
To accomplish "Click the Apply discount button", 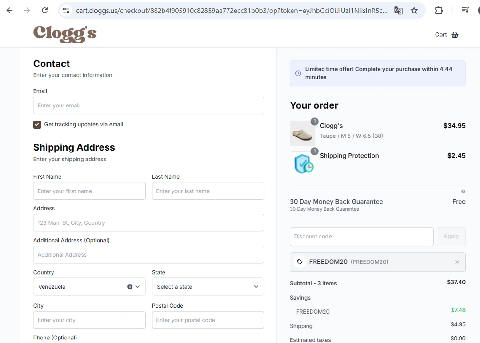I will pos(451,236).
